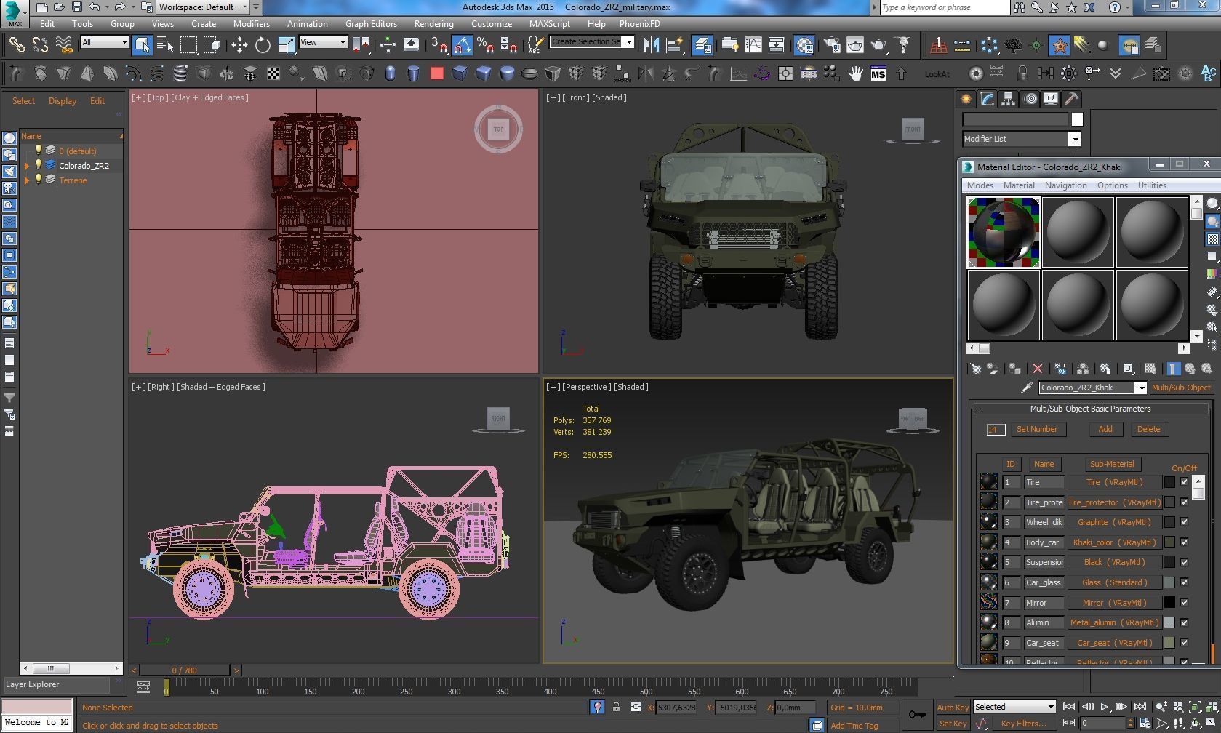Open the Utilities hammer panel tab

coord(1071,99)
